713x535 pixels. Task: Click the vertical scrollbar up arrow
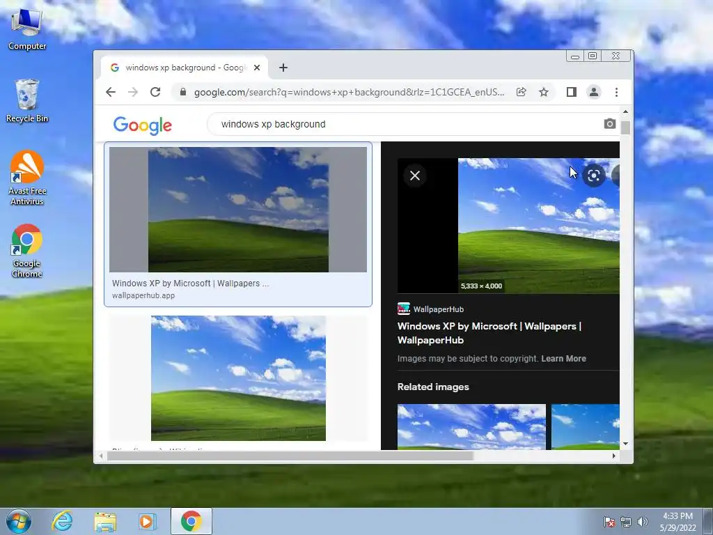pos(626,111)
